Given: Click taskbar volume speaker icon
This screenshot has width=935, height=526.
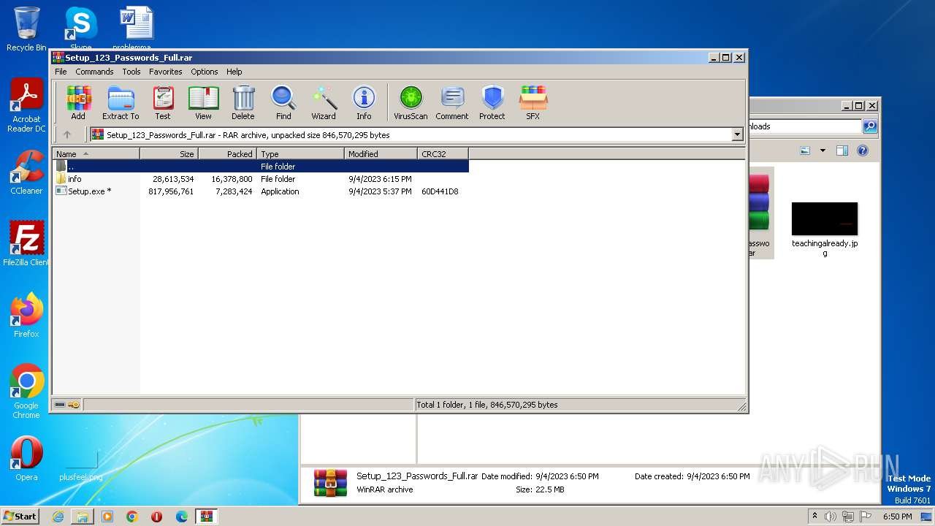Looking at the screenshot, I should [831, 517].
